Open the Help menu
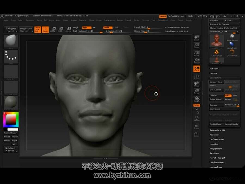This screenshot has width=245, height=184. [x=191, y=16]
